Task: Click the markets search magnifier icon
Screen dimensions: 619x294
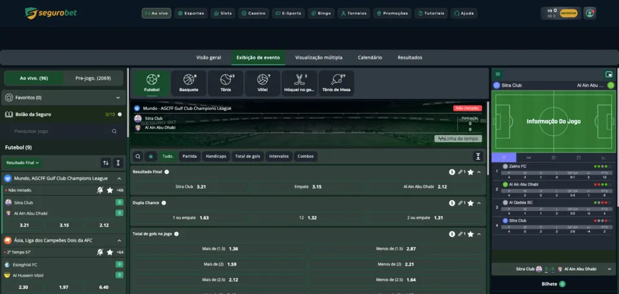Action: click(138, 156)
